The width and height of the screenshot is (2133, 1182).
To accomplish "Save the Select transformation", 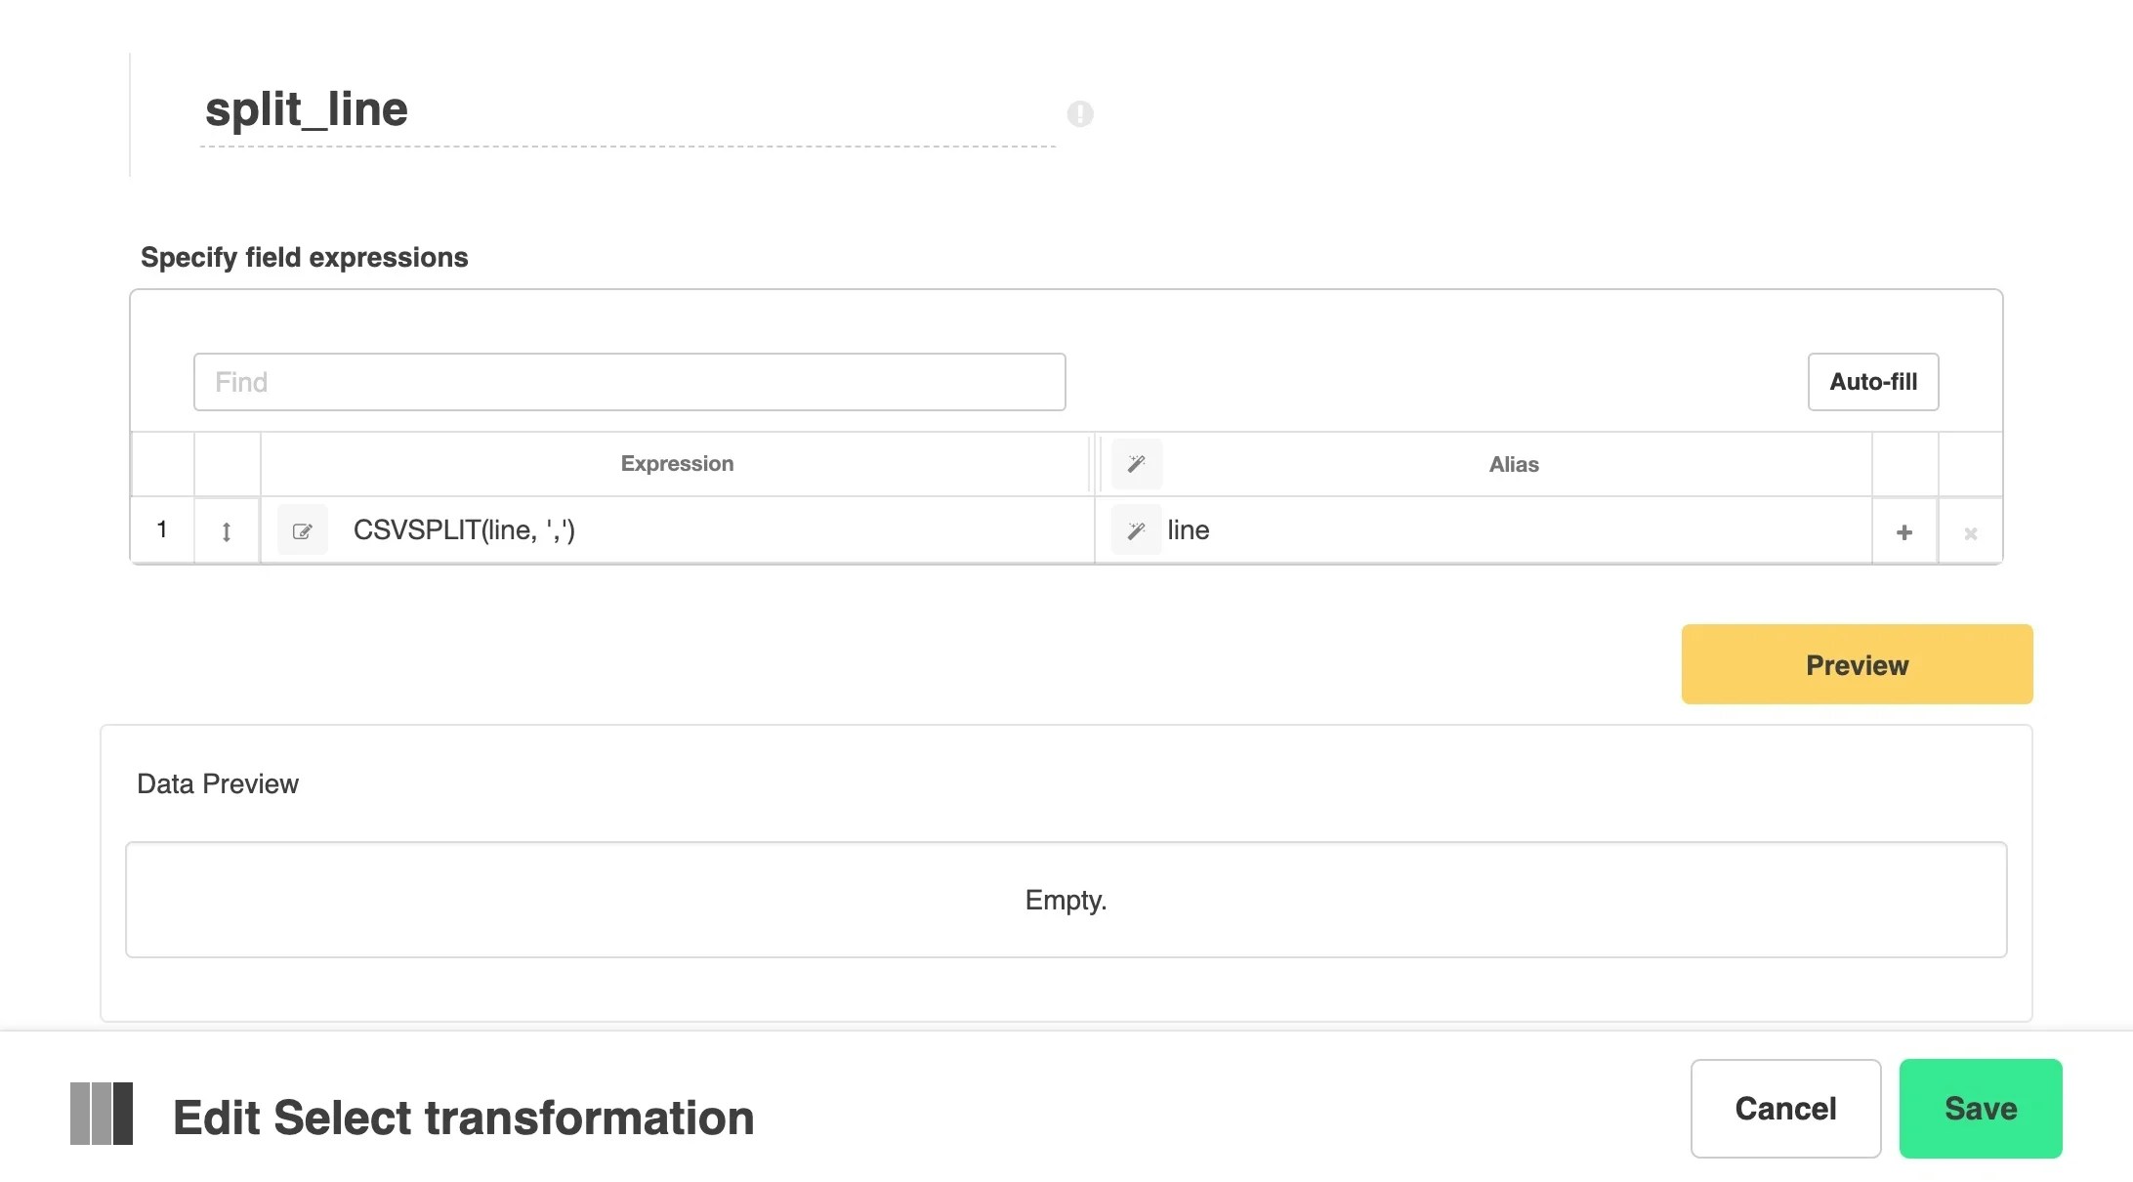I will click(x=1979, y=1108).
